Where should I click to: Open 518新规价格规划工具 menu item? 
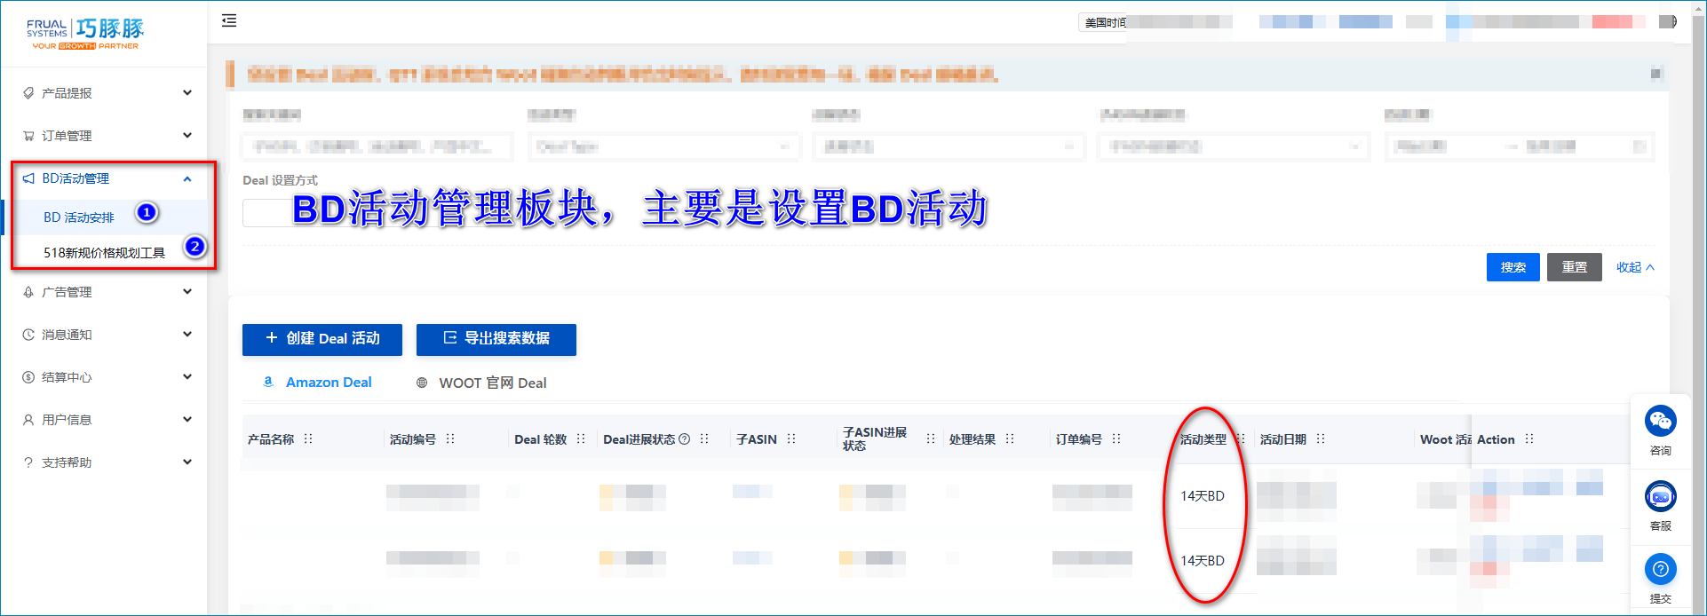point(105,253)
